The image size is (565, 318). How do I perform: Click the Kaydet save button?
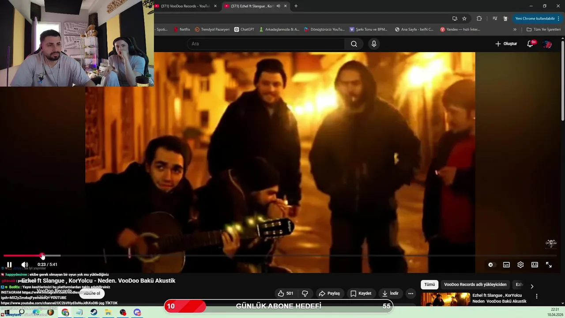(361, 293)
